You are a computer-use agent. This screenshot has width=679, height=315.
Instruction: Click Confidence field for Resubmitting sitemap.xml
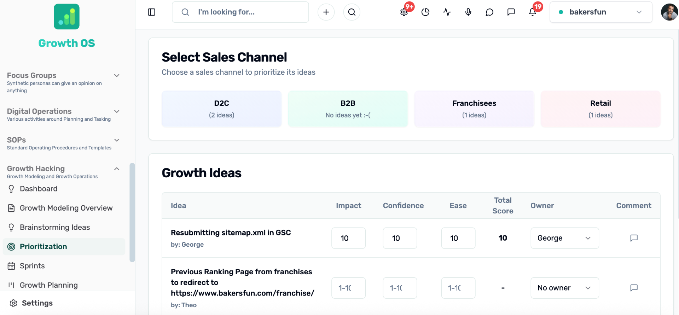coord(400,238)
